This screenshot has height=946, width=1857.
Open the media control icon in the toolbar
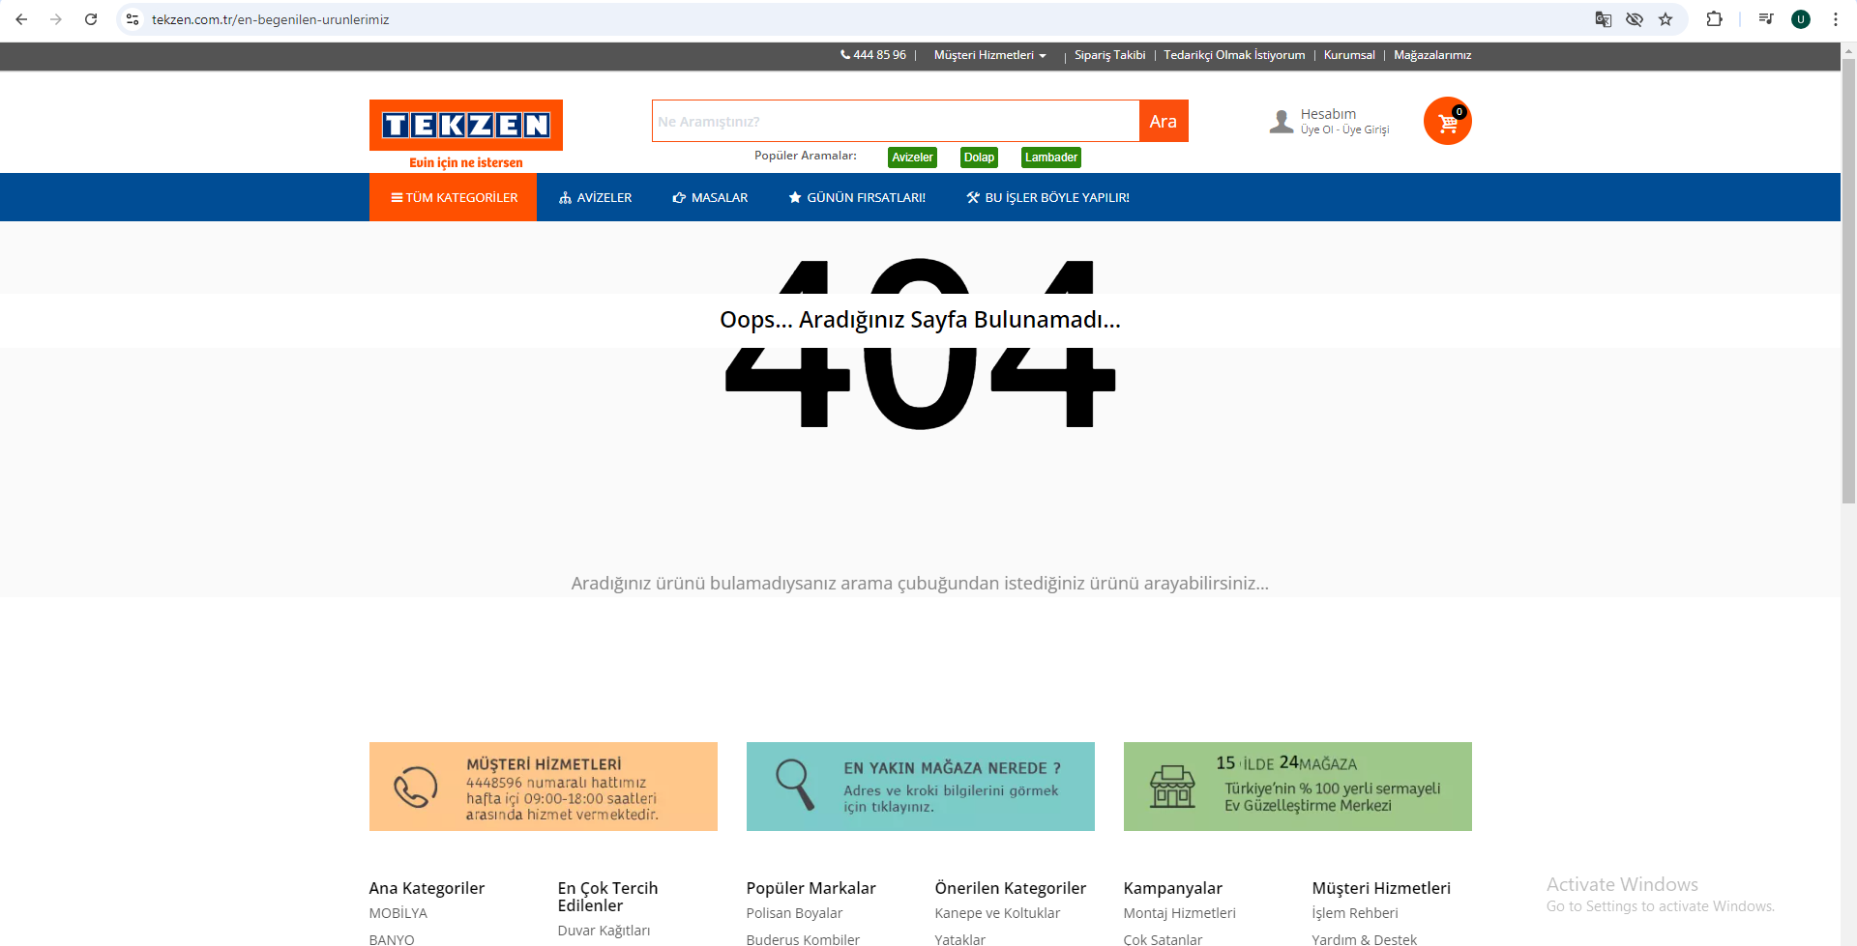pyautogui.click(x=1766, y=19)
